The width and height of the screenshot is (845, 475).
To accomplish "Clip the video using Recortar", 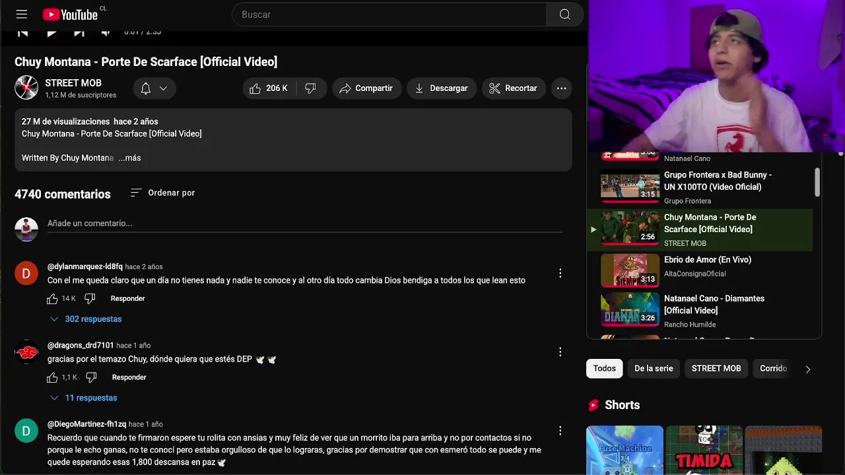I will tap(514, 88).
